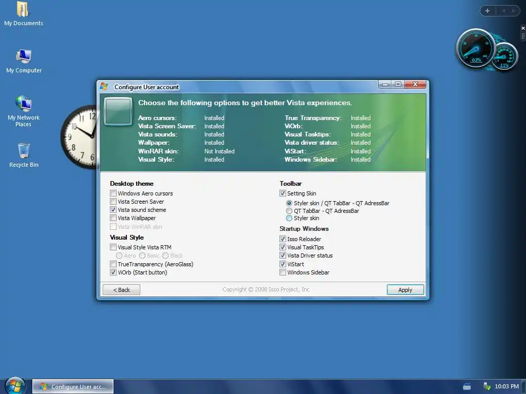This screenshot has height=394, width=526.
Task: Select My Network Places desktop icon
Action: pyautogui.click(x=24, y=111)
